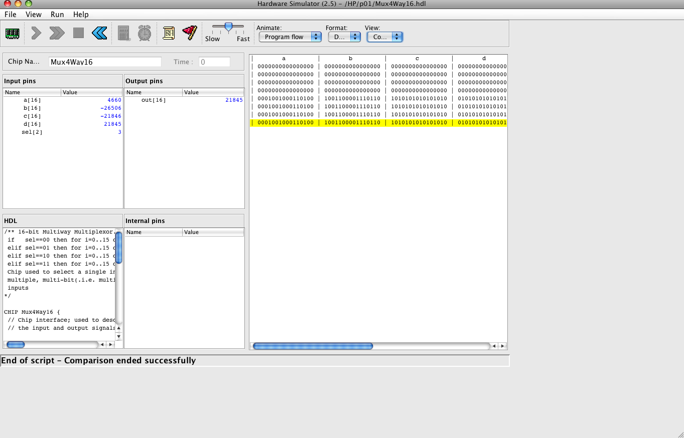Click the Chip Name text field

tap(105, 62)
